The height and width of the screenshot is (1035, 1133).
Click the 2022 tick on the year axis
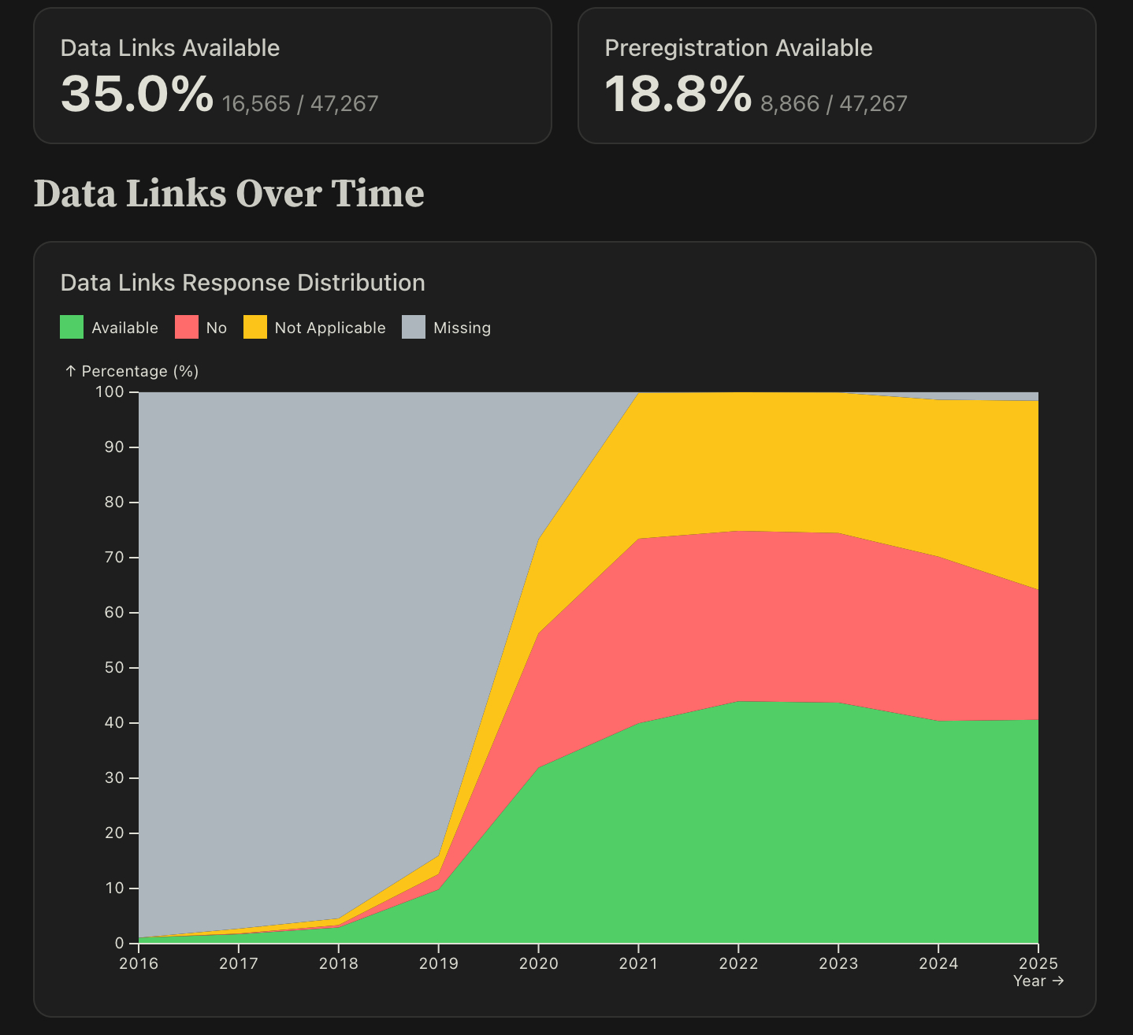(738, 963)
